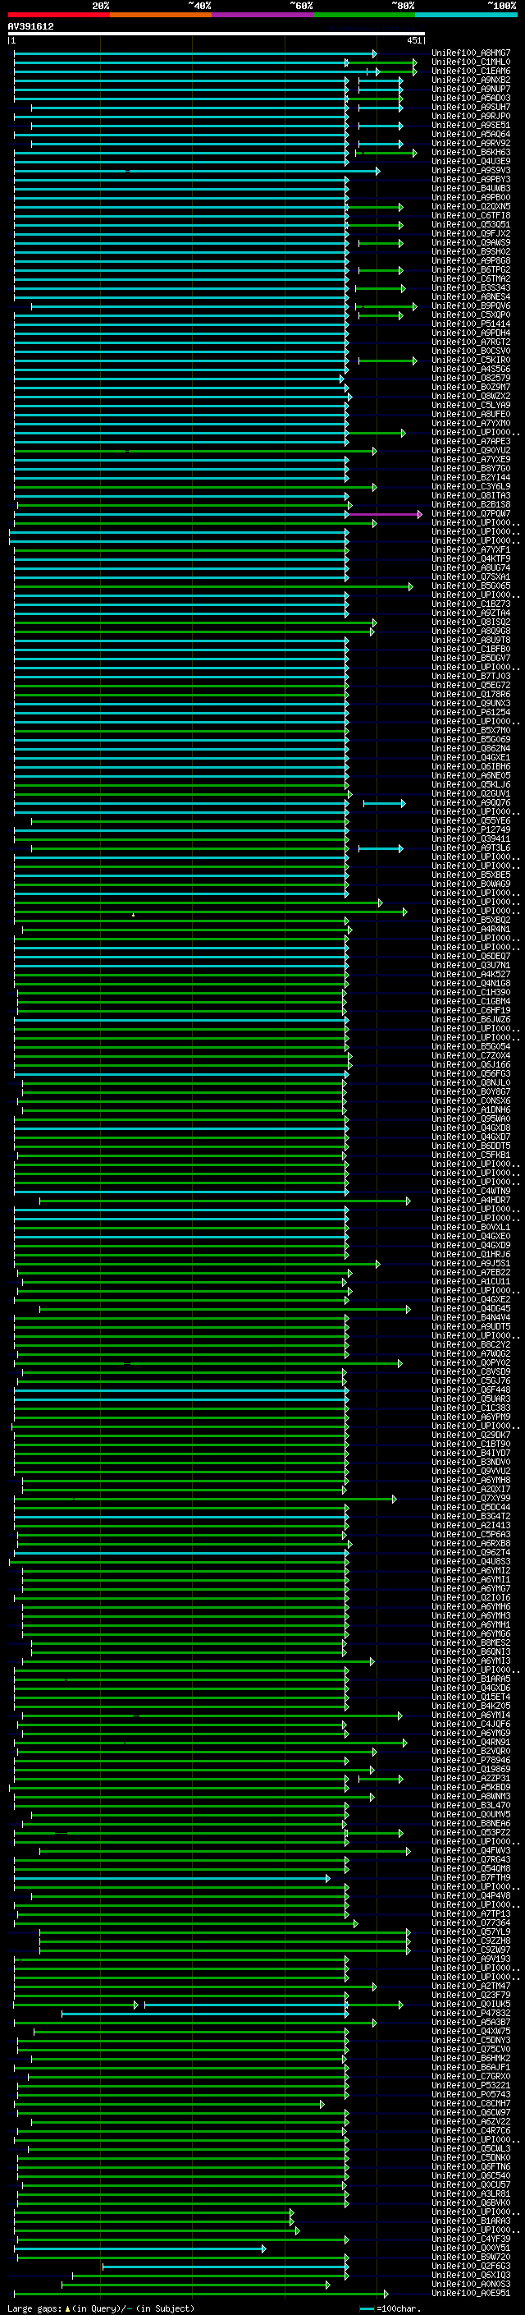Select hit label UniRef100_A9QQ76
525x2315 pixels.
pyautogui.click(x=471, y=803)
